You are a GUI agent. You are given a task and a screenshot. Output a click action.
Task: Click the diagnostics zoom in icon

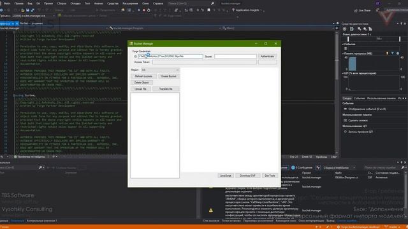pos(359,29)
